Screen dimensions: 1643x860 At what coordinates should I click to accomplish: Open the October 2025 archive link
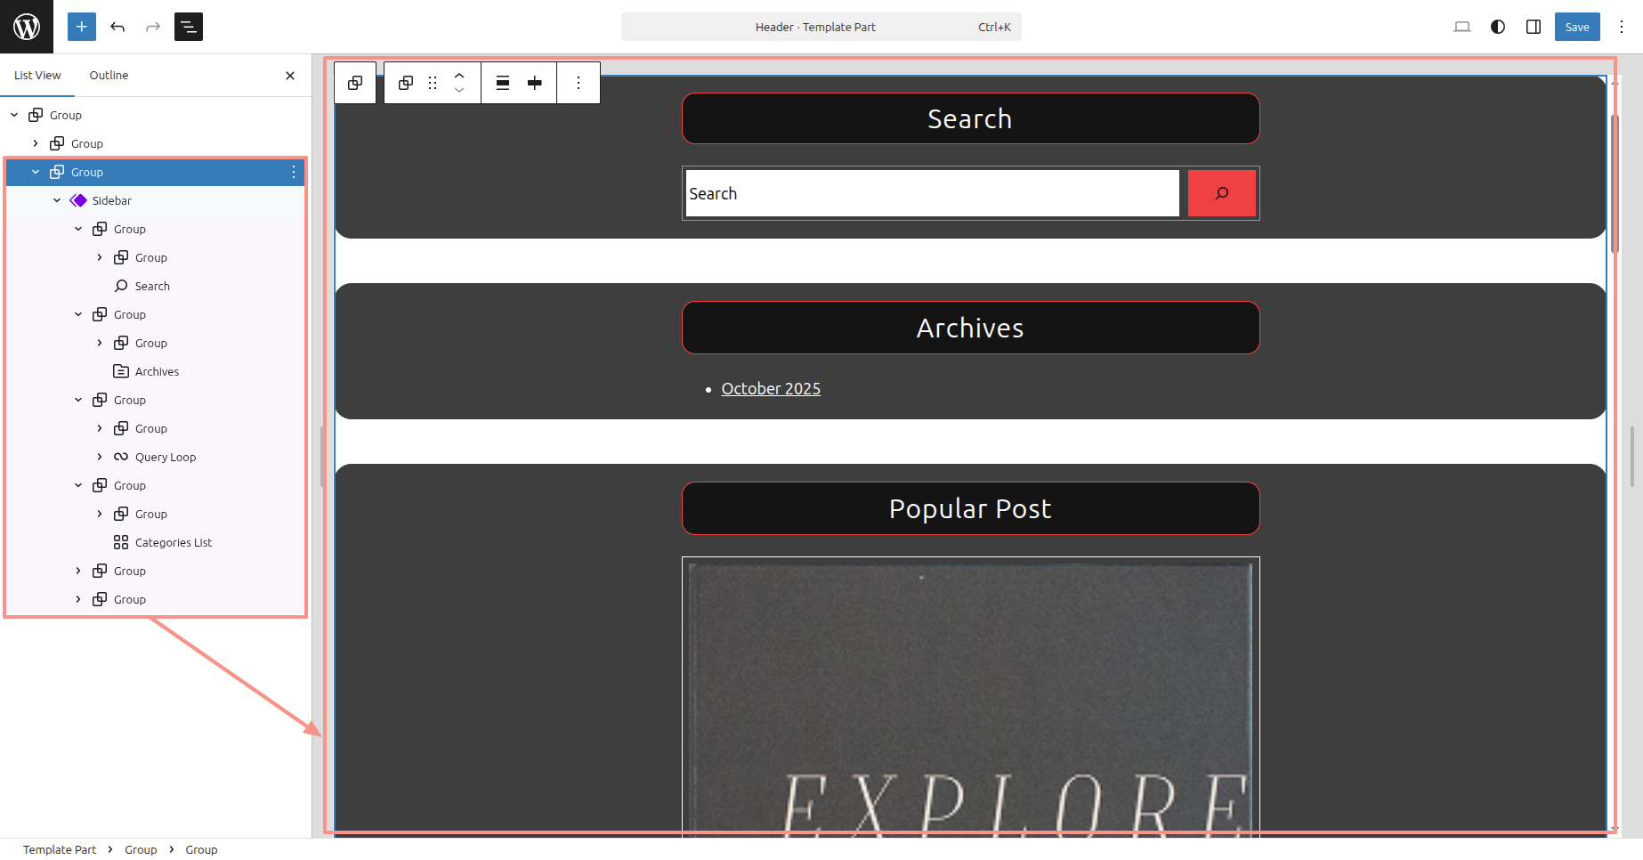(x=771, y=389)
